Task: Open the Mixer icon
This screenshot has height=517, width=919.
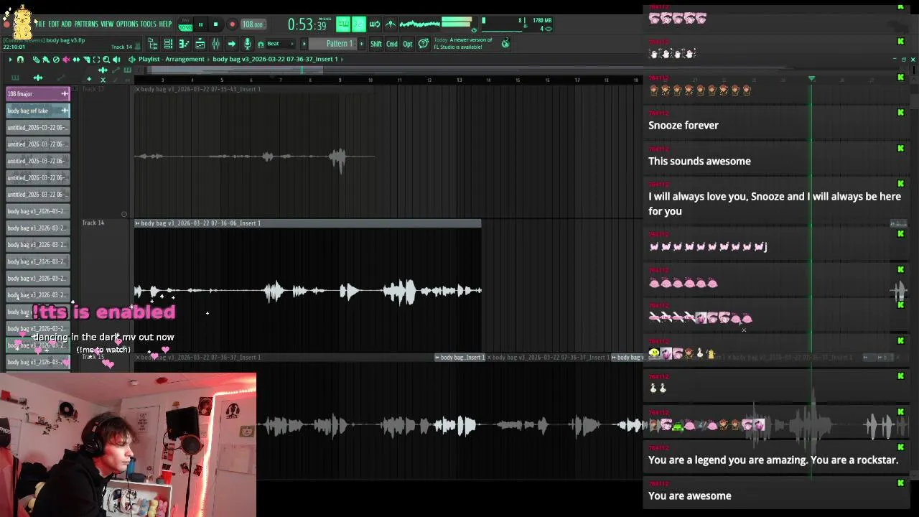Action: (x=216, y=44)
